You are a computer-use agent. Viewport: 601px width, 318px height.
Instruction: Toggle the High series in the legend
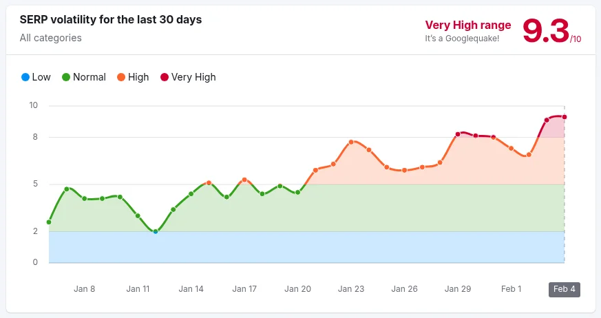[133, 77]
